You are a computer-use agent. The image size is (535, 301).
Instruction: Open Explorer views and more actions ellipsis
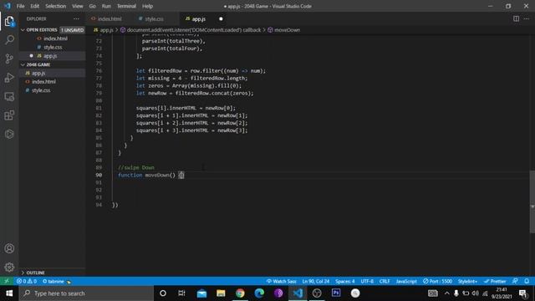click(76, 18)
